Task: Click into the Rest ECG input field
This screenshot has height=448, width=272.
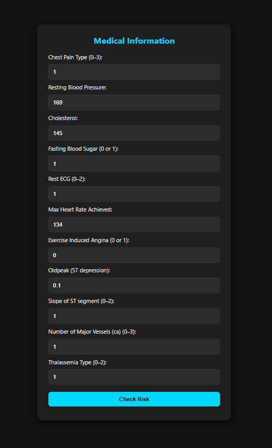Action: point(134,194)
